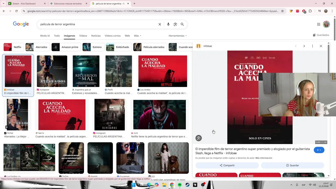Image resolution: width=336 pixels, height=189 pixels.
Task: Filter by Pelicula aterrados chip
Action: [150, 47]
